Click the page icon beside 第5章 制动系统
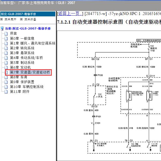The image size is (161, 161). [6, 63]
